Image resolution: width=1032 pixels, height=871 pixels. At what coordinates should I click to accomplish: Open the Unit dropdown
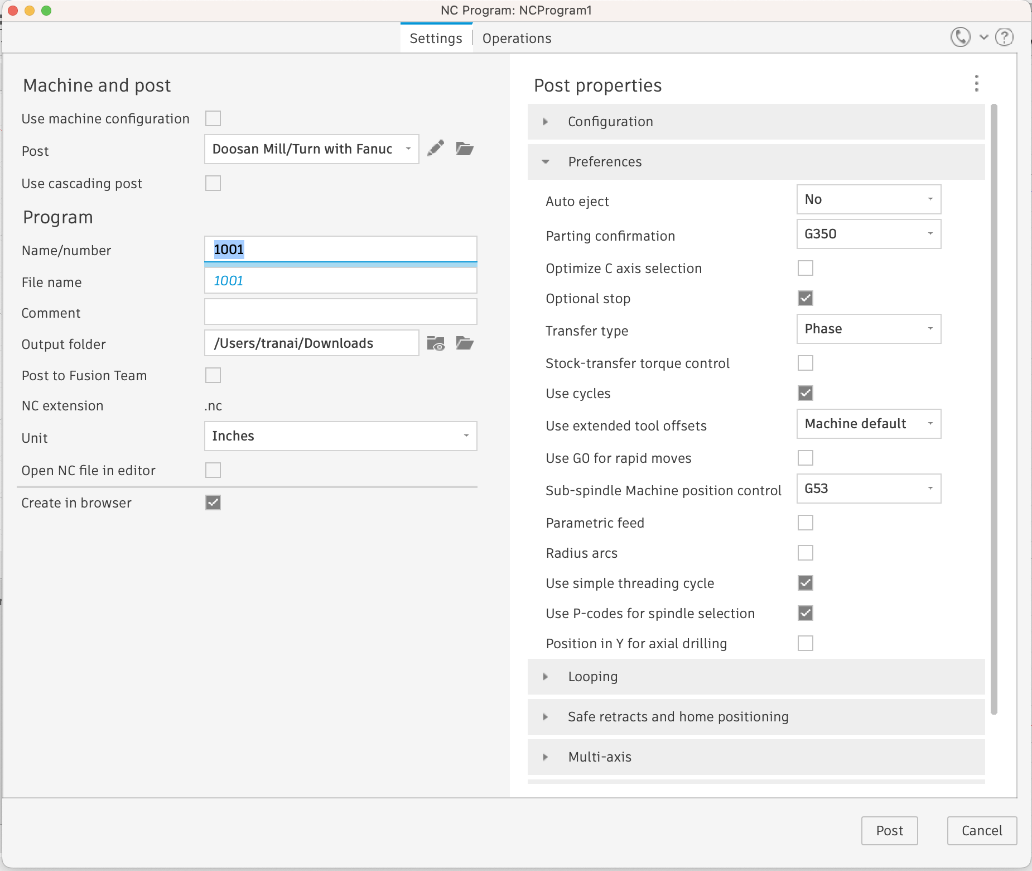(467, 436)
